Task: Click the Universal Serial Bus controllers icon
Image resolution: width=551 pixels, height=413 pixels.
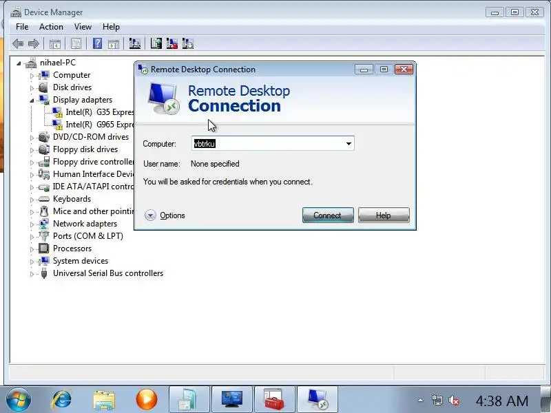Action: (x=44, y=273)
